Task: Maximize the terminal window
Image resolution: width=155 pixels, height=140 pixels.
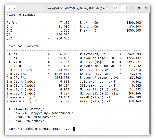Action: click(139, 8)
